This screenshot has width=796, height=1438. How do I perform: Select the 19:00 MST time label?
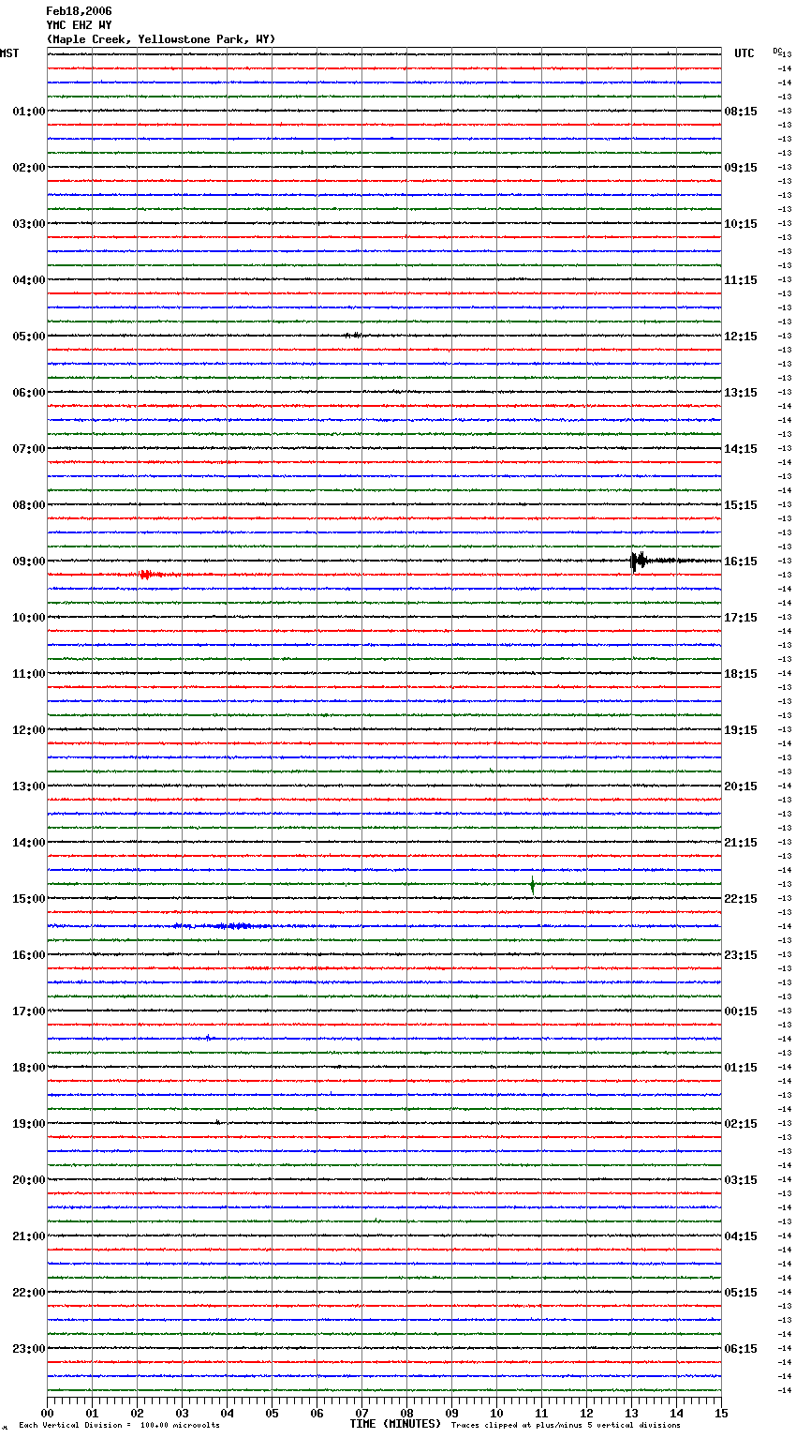pos(29,1124)
